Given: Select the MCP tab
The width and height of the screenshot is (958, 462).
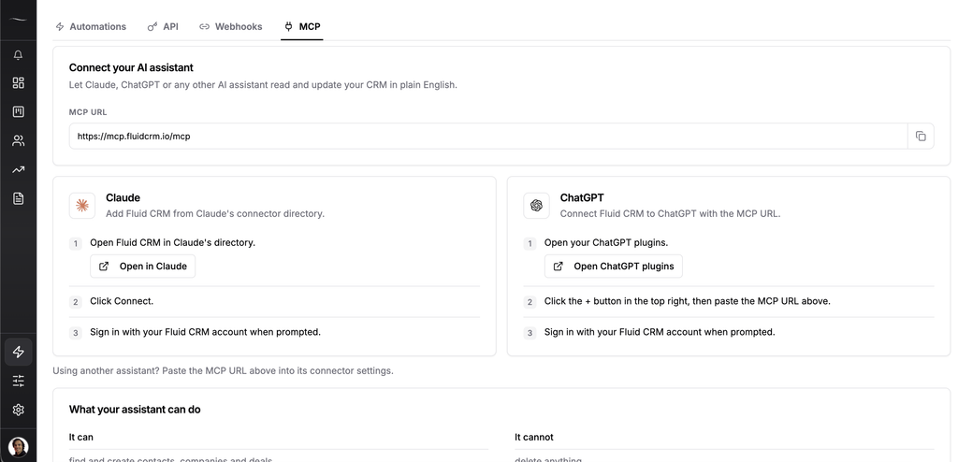Looking at the screenshot, I should pos(302,27).
